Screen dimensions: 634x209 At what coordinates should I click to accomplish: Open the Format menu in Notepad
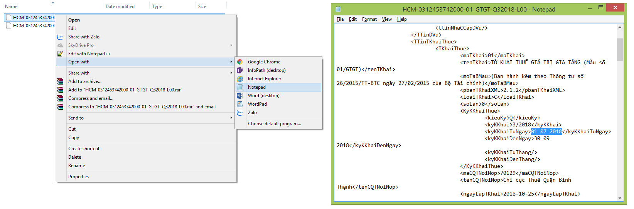tap(369, 19)
